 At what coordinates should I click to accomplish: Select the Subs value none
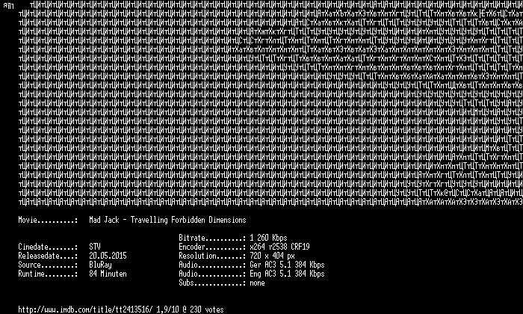click(x=257, y=283)
